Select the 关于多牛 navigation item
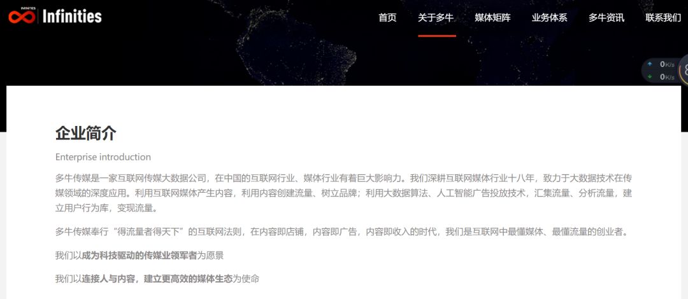Screen dimensions: 688x299 pos(436,18)
